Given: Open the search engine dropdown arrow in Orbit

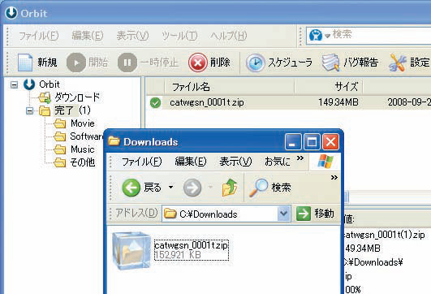Looking at the screenshot, I should click(327, 36).
